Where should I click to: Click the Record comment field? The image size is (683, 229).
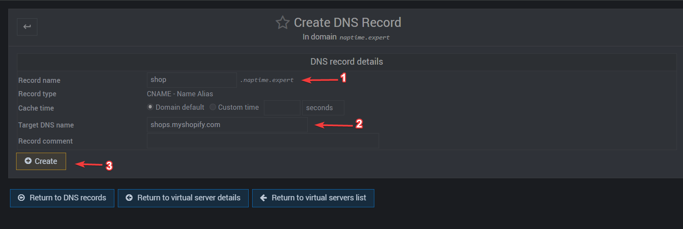pos(263,141)
